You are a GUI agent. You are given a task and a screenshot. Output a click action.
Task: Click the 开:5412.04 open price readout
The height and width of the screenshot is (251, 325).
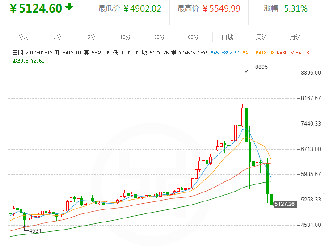[68, 53]
